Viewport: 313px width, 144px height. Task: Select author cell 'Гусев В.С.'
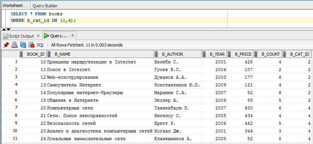178,70
